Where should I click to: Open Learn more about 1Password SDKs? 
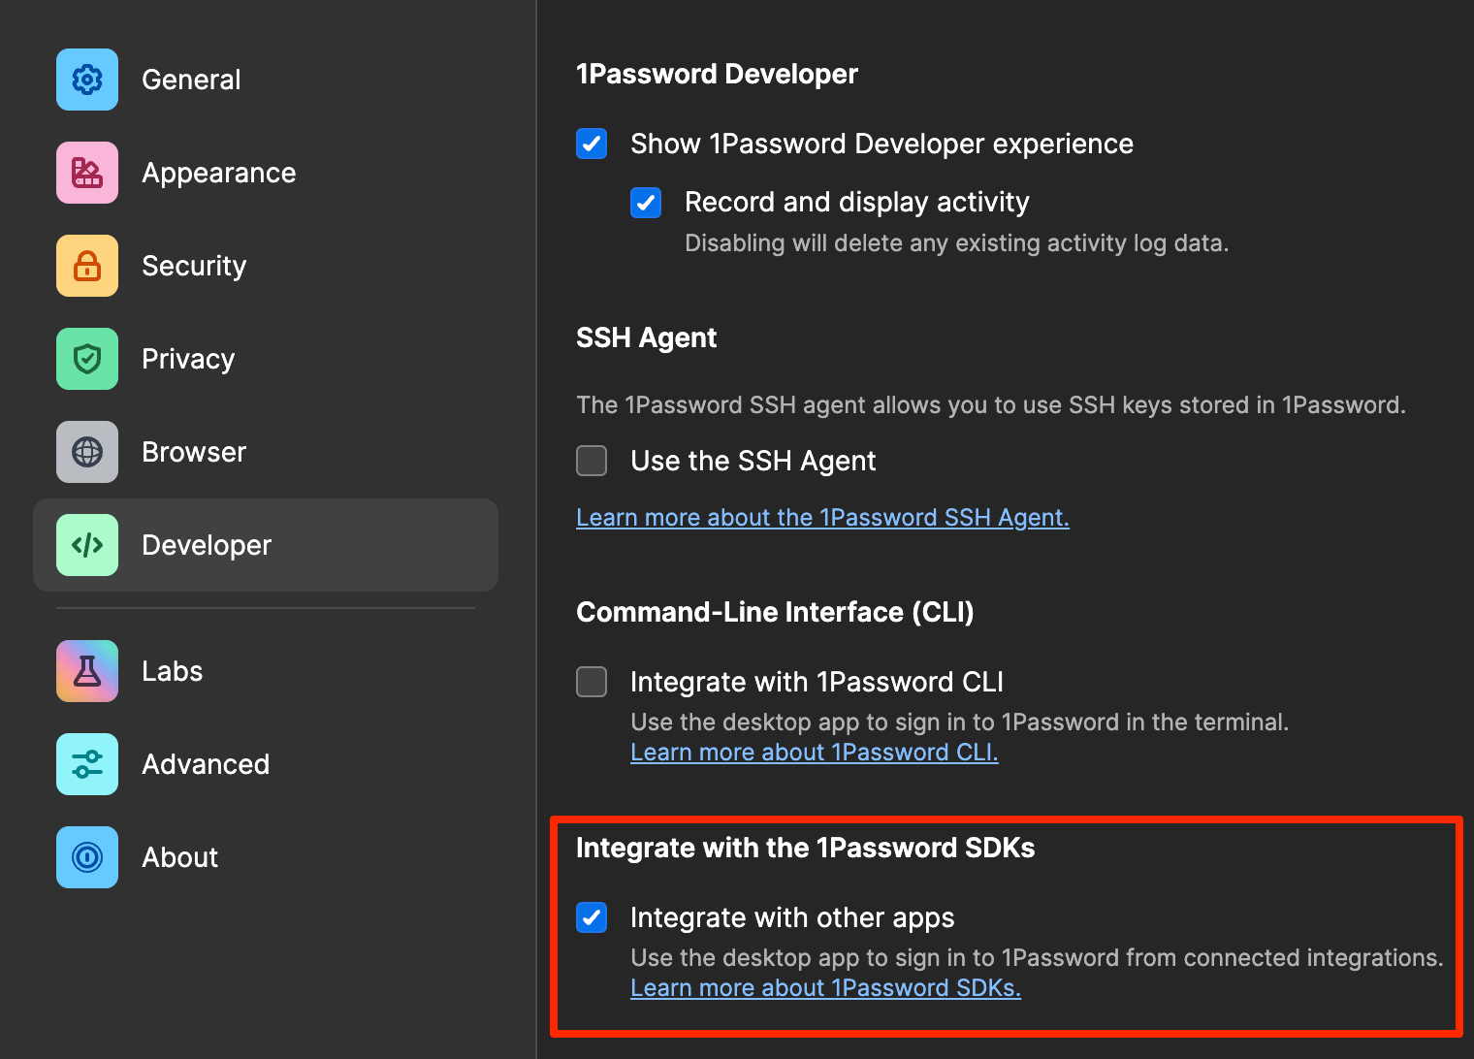coord(825,987)
